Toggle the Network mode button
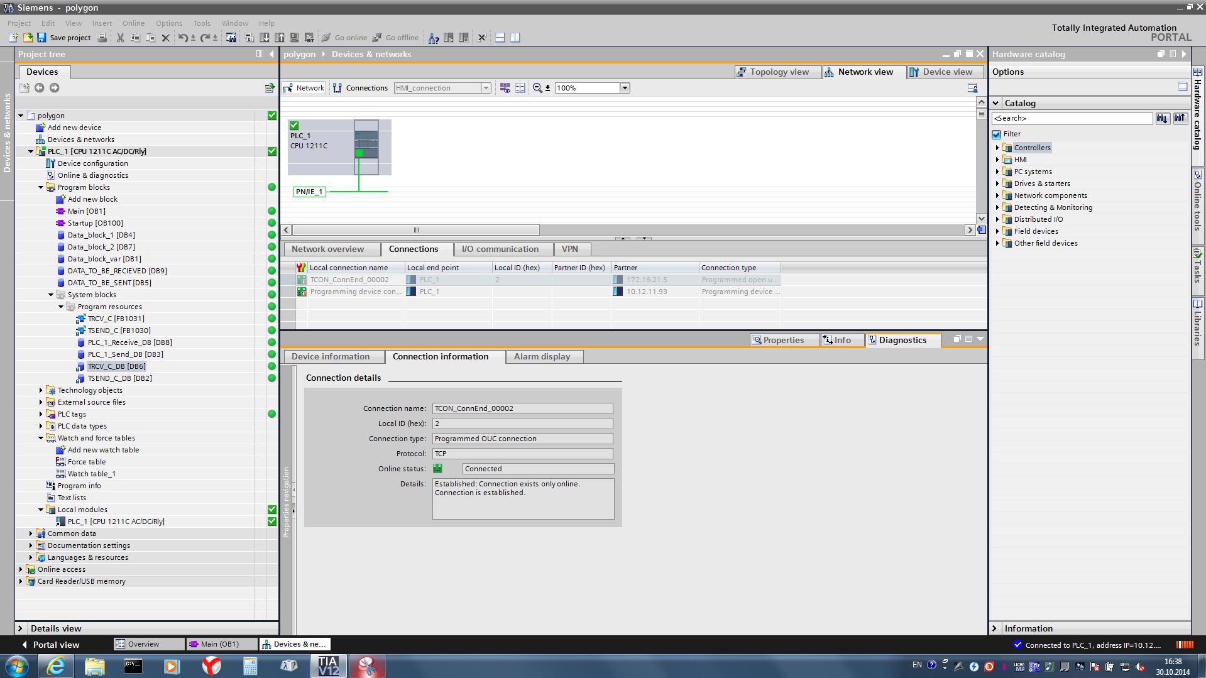This screenshot has width=1206, height=678. (304, 88)
